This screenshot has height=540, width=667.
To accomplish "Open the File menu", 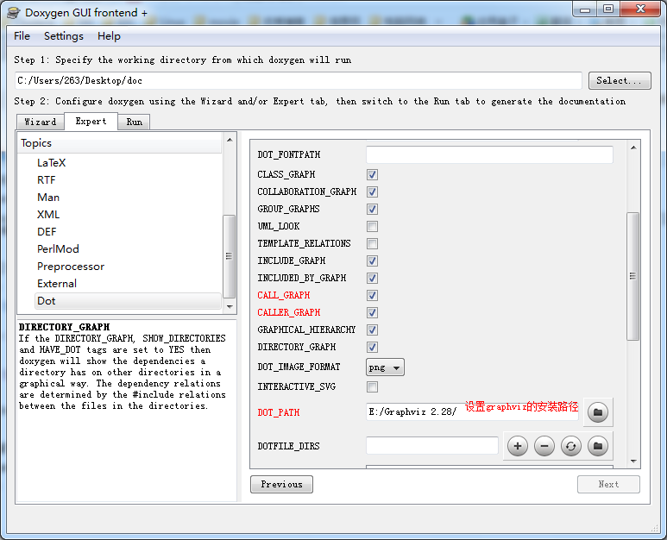I will pyautogui.click(x=22, y=36).
